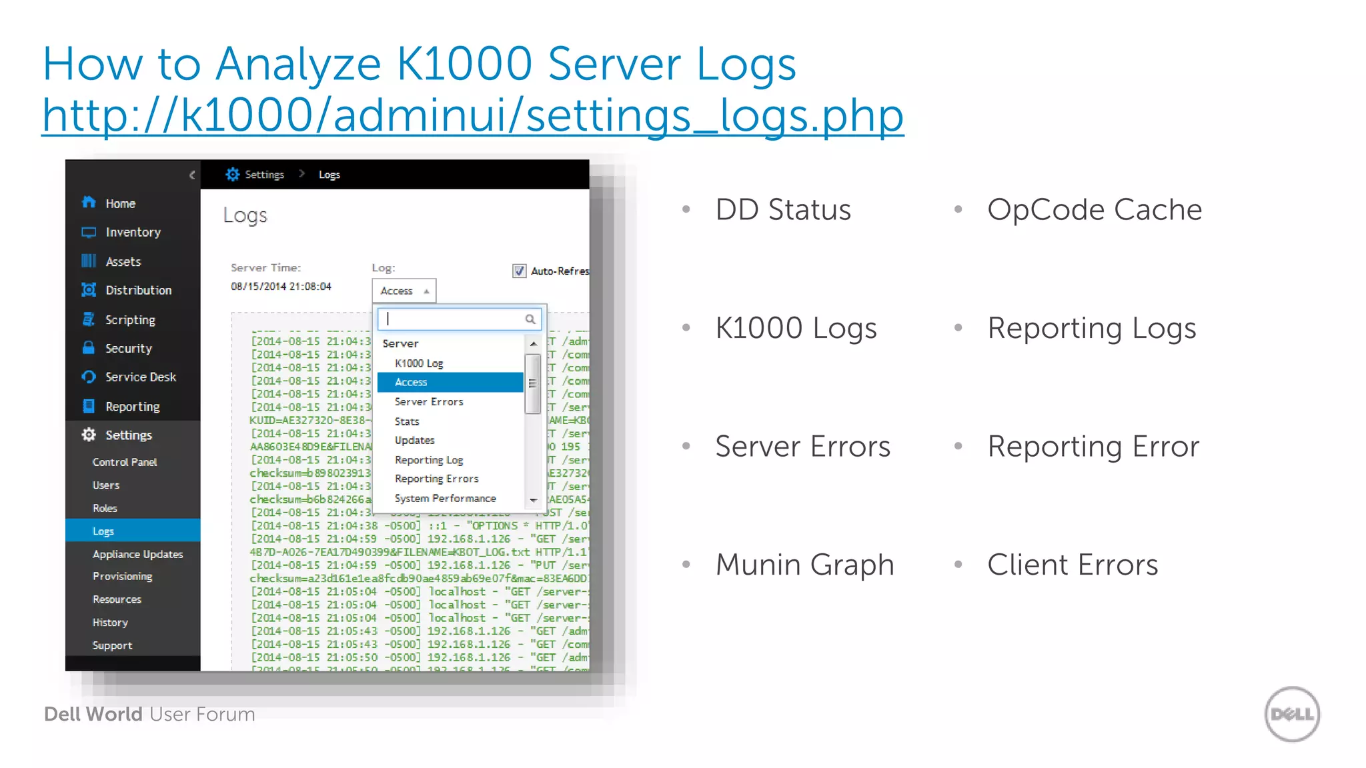The width and height of the screenshot is (1366, 768).
Task: Select Access in the log dropdown list
Action: (x=450, y=382)
